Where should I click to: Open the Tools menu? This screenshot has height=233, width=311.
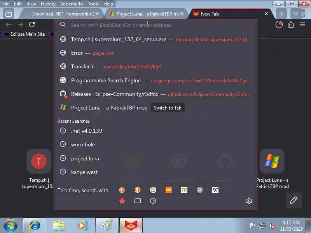pyautogui.click(x=93, y=4)
